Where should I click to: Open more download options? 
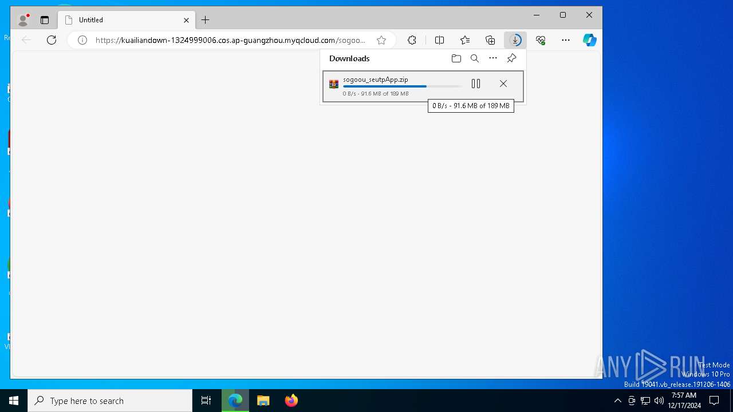tap(493, 58)
